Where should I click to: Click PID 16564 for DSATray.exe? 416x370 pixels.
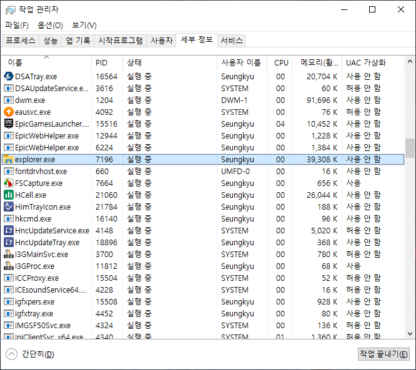[106, 77]
